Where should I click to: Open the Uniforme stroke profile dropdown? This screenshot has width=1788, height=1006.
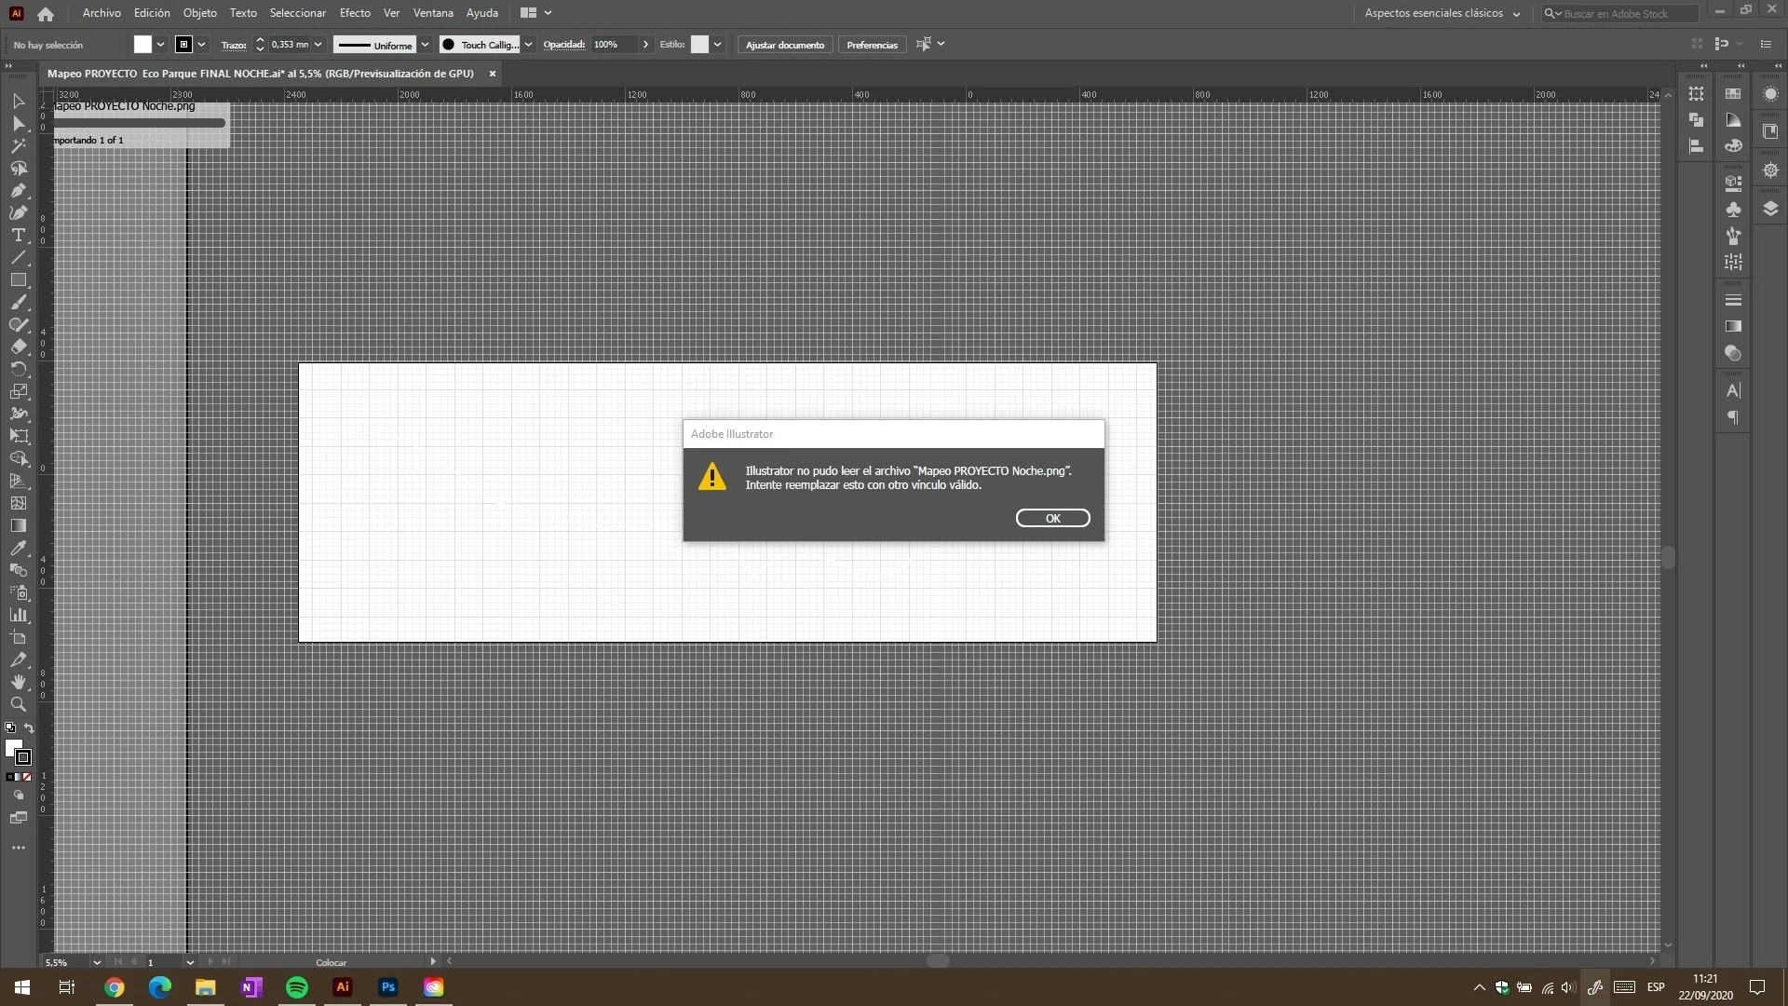point(425,44)
